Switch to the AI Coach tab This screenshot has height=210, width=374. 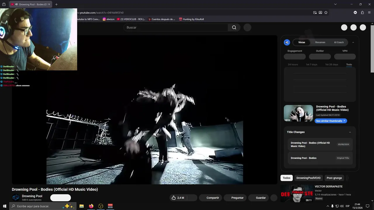tap(339, 42)
